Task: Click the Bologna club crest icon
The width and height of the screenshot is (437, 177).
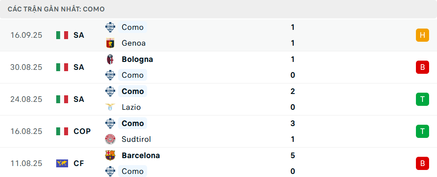Action: (110, 59)
